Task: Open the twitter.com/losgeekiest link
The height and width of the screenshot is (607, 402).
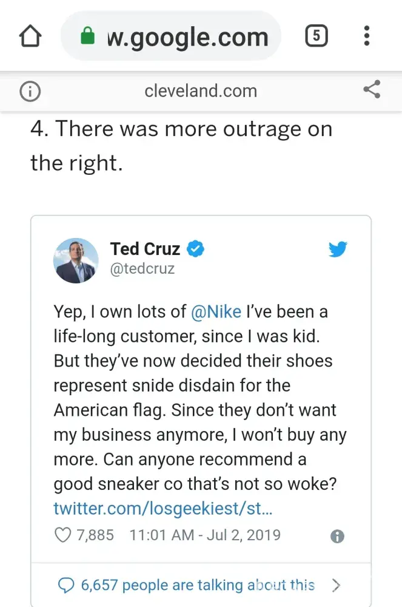Action: pos(163,508)
